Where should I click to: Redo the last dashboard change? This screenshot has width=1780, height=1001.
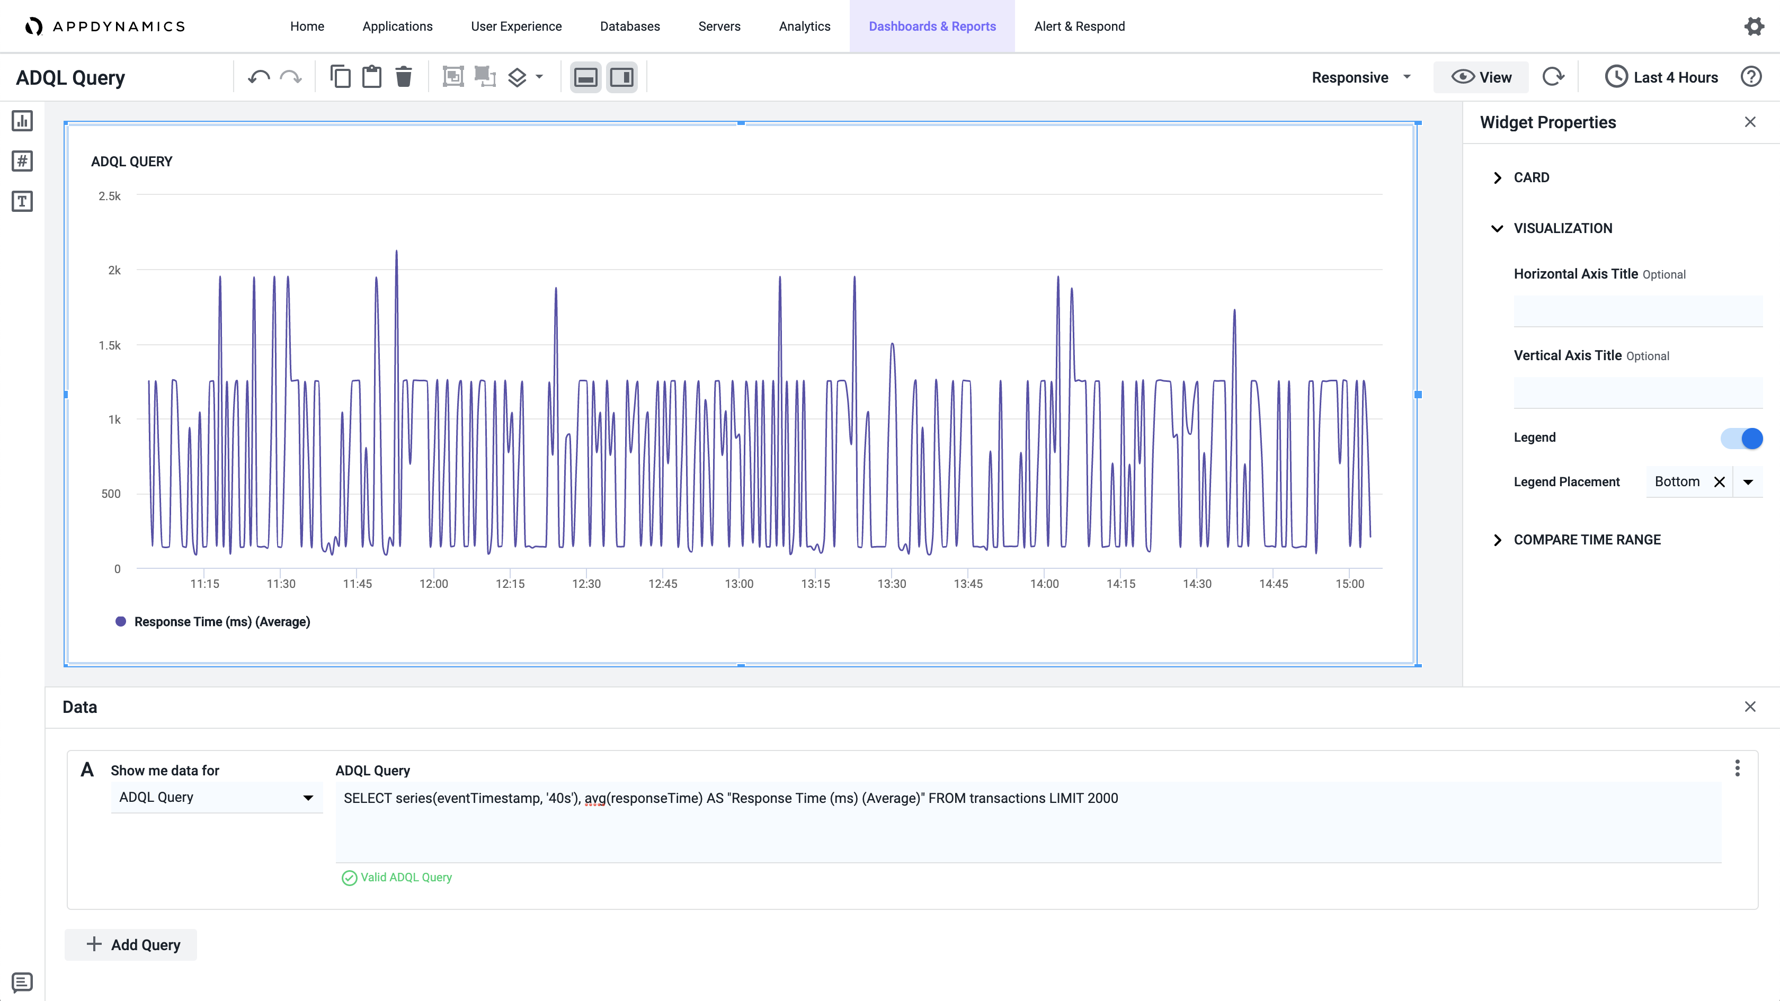click(291, 77)
